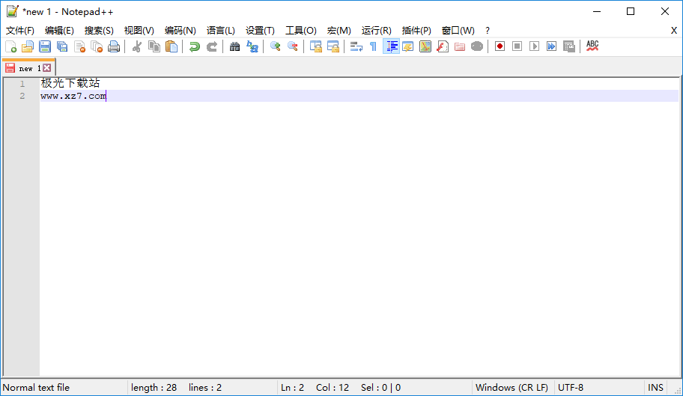Open the 工具(O) menu
This screenshot has width=683, height=396.
[x=300, y=31]
